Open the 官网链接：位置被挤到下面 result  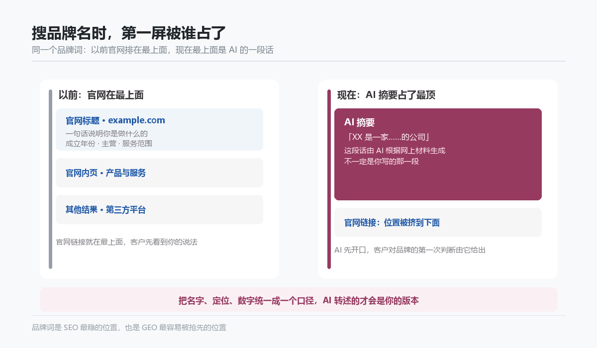click(438, 223)
